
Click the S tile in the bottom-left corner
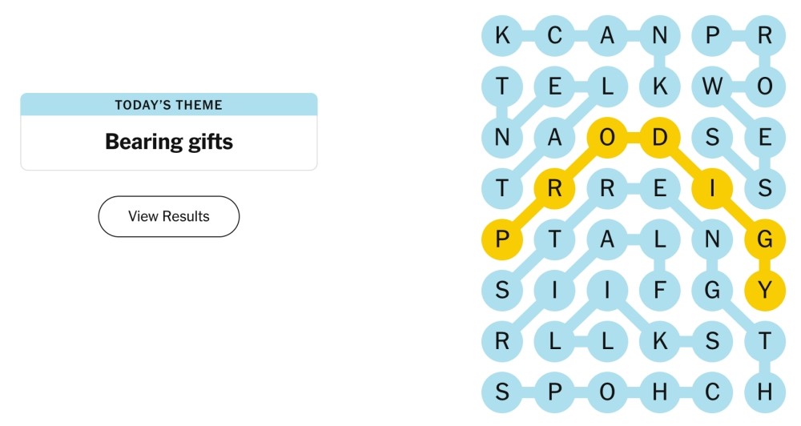(x=502, y=392)
